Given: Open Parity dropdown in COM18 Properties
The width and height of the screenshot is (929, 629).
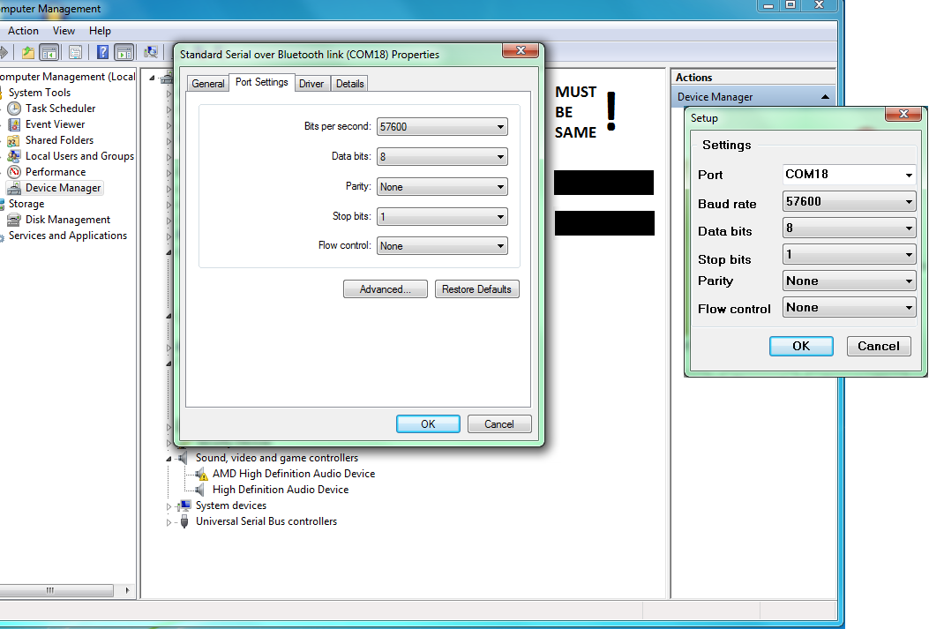Looking at the screenshot, I should 442,186.
